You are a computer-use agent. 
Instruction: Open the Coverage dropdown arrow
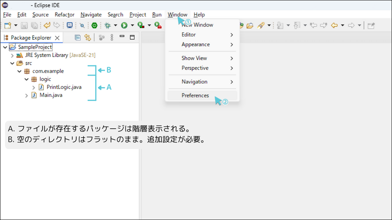(x=149, y=26)
